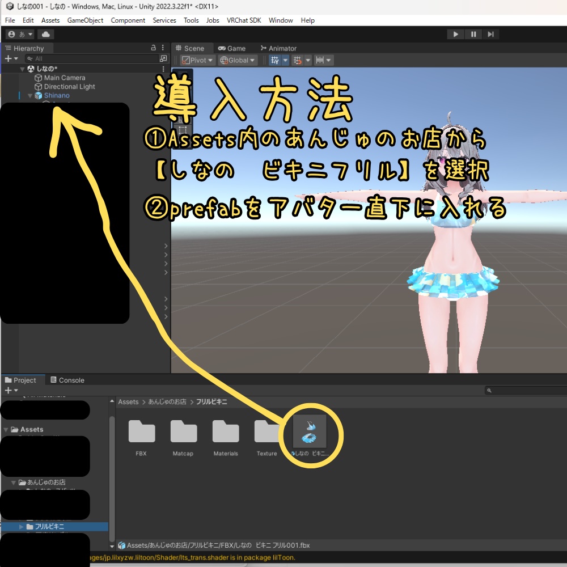Select the Assets root folder
The width and height of the screenshot is (567, 567).
[x=32, y=430]
